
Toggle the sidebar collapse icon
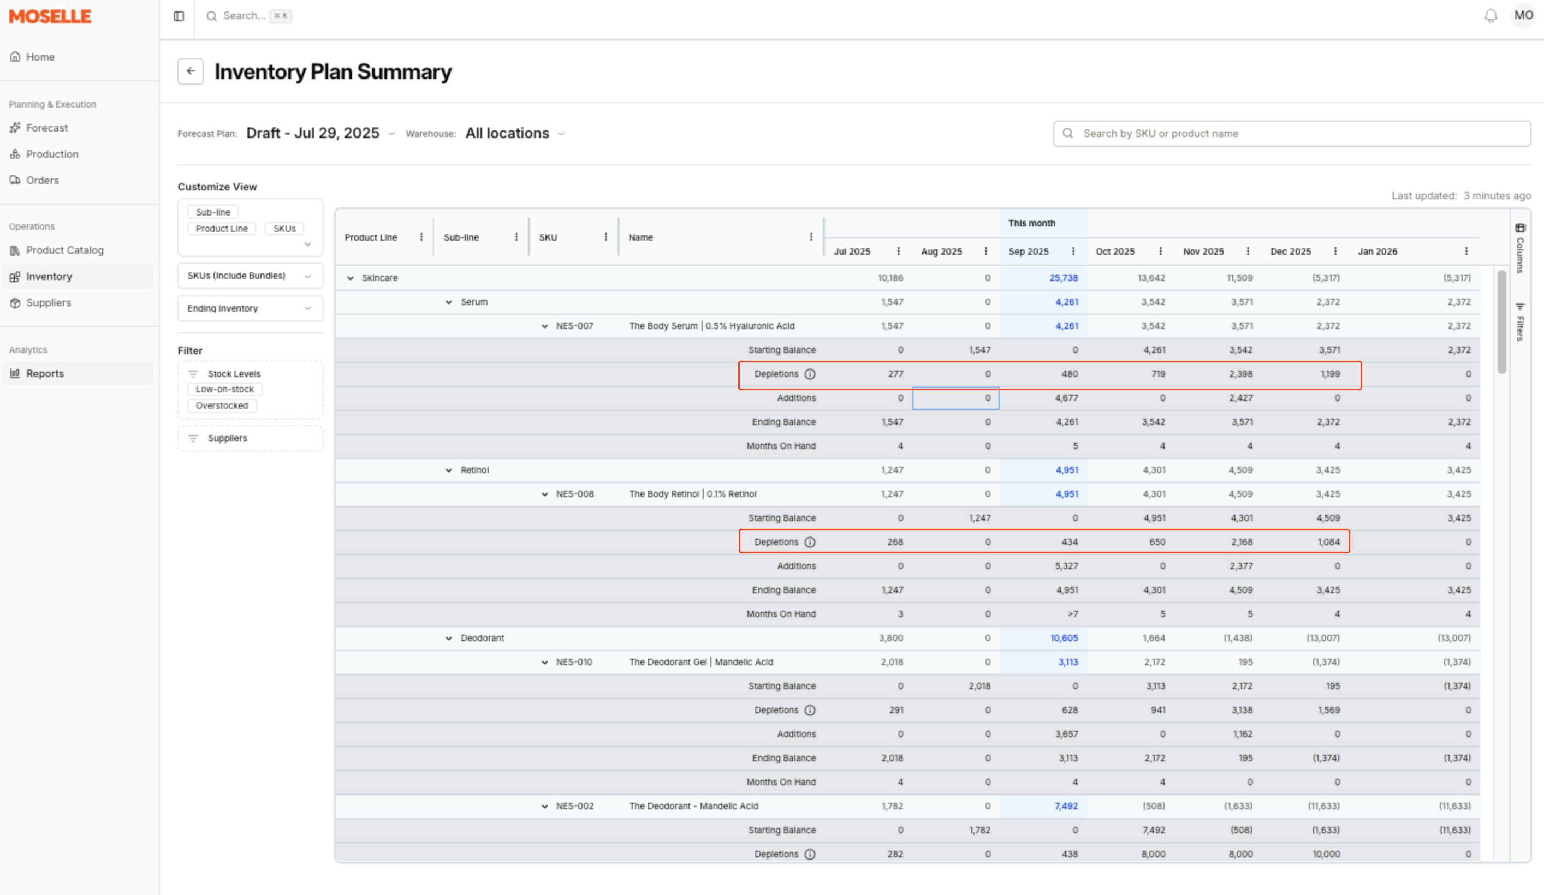pyautogui.click(x=179, y=16)
